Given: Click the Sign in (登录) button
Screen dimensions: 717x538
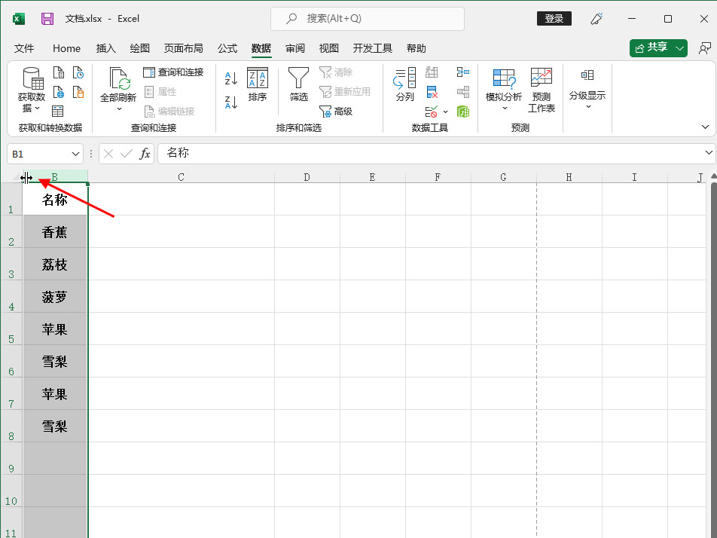Looking at the screenshot, I should [554, 19].
